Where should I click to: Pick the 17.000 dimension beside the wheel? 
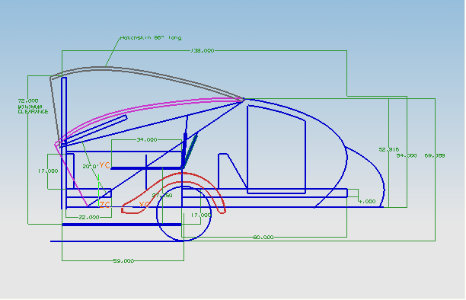pyautogui.click(x=201, y=215)
